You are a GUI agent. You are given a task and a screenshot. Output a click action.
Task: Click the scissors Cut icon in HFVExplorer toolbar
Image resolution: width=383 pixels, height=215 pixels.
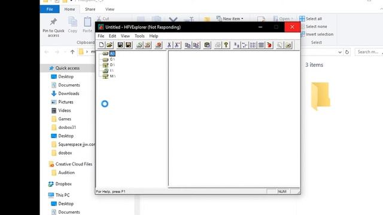pyautogui.click(x=169, y=45)
